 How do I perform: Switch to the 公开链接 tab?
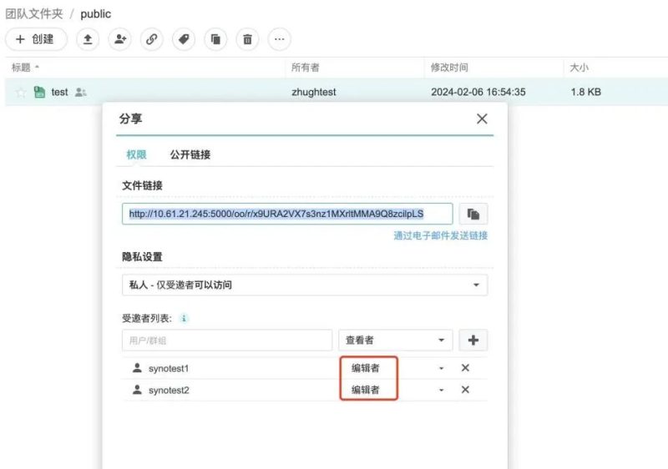pos(190,154)
